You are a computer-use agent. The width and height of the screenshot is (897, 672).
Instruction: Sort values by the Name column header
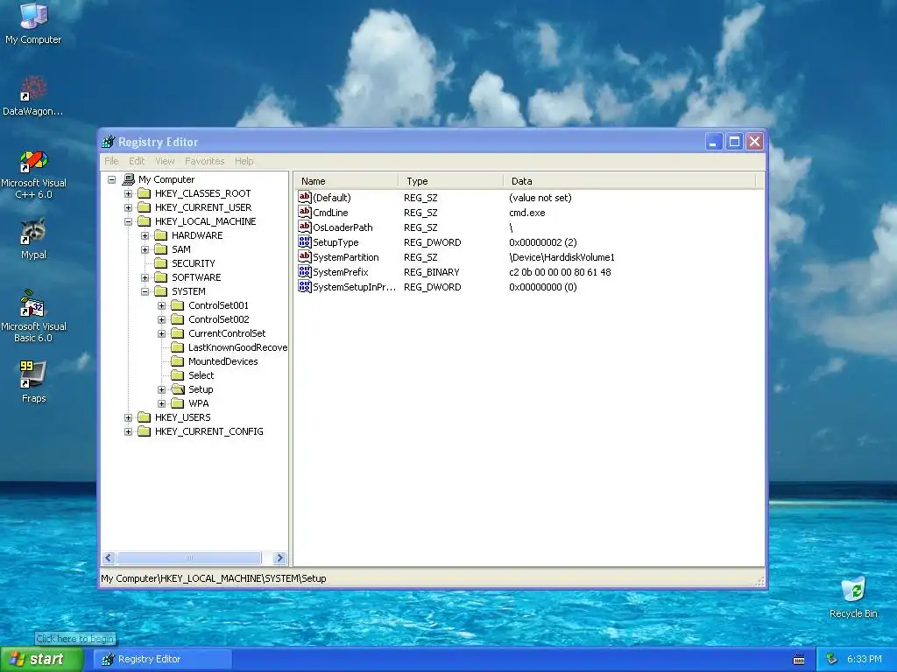(347, 181)
